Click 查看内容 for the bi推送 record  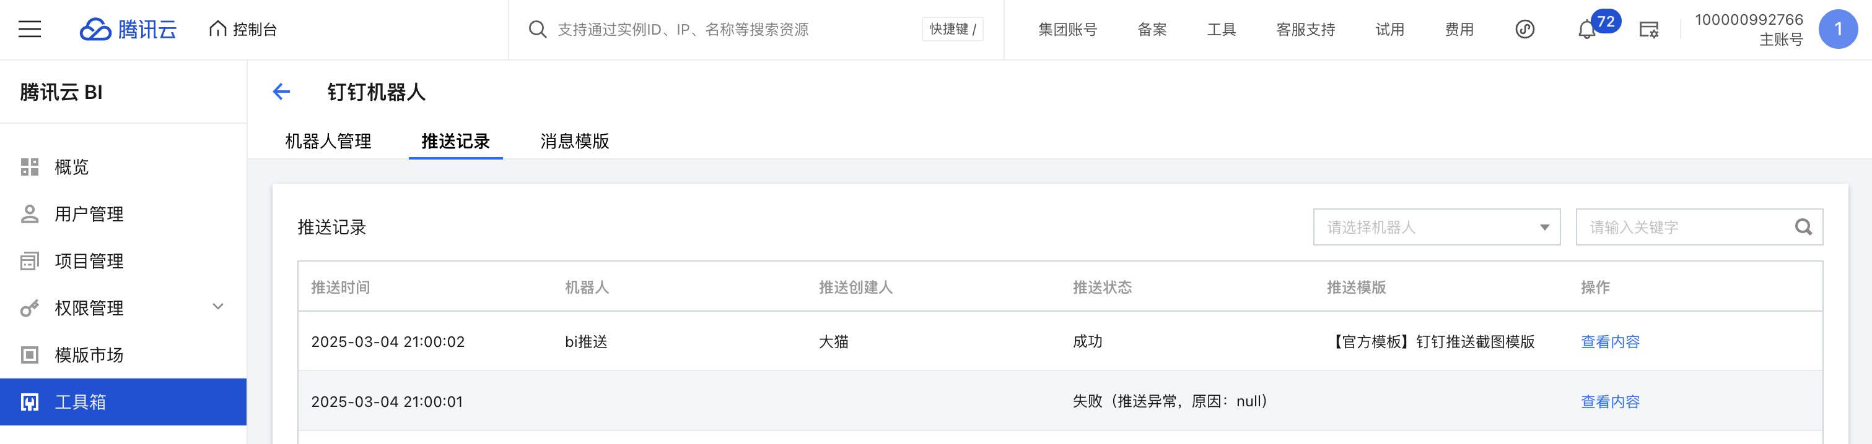click(x=1609, y=342)
